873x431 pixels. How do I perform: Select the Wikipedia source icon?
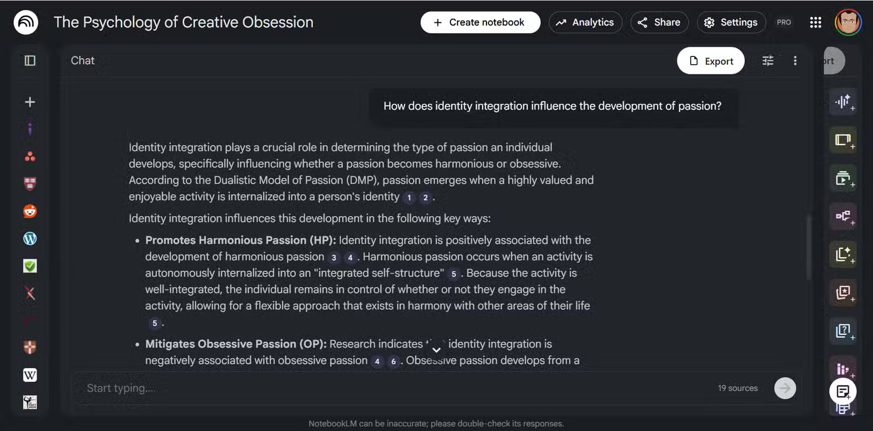[x=30, y=376]
